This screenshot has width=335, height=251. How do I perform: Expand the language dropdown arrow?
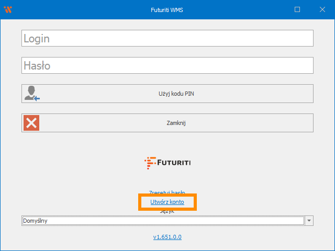309,221
